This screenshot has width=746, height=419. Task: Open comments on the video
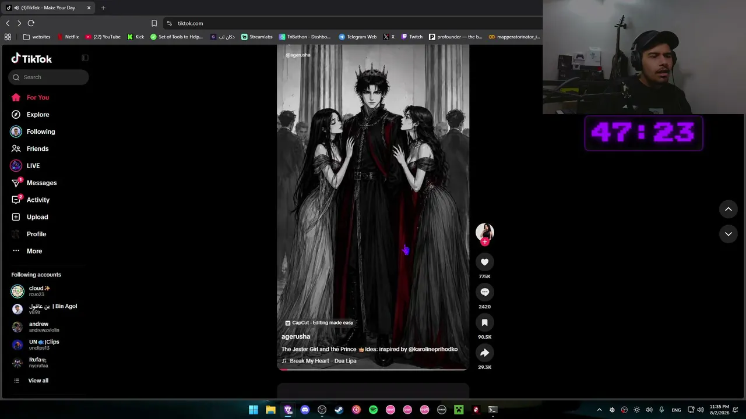coord(484,293)
